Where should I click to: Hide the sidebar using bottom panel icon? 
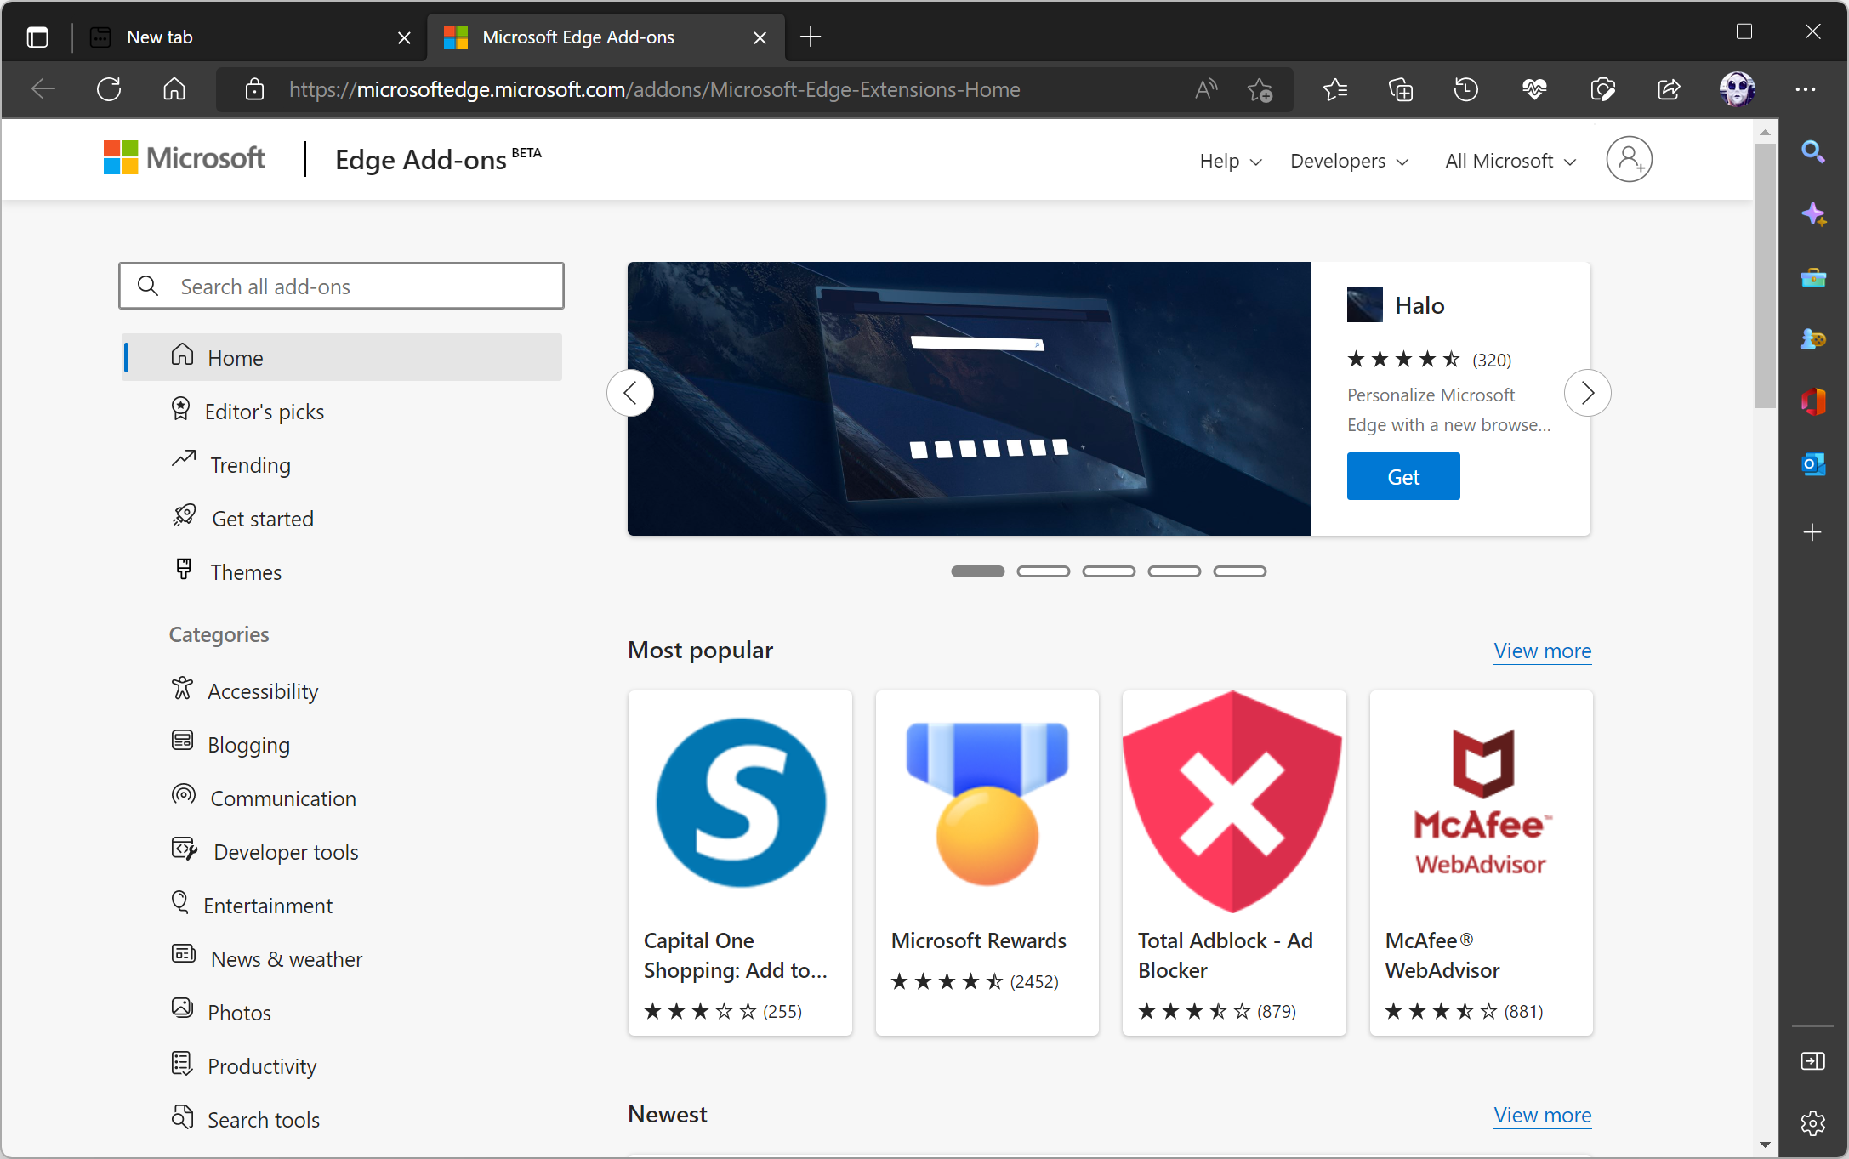point(1812,1060)
